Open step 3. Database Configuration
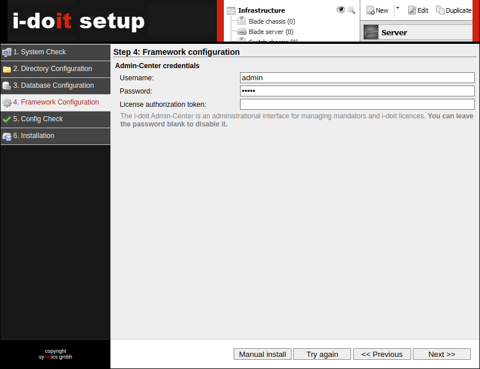This screenshot has height=369, width=480. 57,85
